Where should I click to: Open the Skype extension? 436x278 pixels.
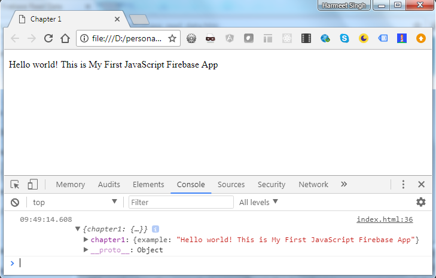pyautogui.click(x=344, y=38)
